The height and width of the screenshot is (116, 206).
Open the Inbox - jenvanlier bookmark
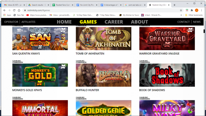point(60,15)
